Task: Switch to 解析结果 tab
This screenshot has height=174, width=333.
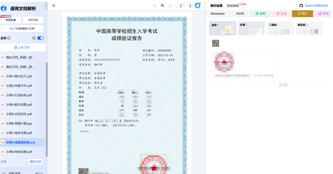Action: coord(217,6)
